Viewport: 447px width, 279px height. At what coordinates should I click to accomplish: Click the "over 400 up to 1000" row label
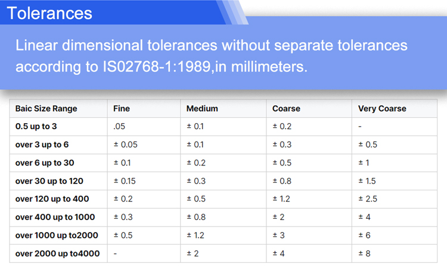[x=55, y=217]
